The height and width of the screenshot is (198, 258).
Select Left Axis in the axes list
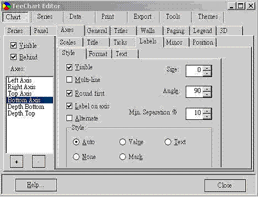point(30,80)
